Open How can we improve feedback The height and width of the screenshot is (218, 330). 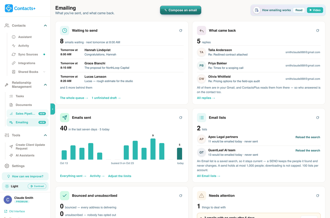(x=25, y=176)
